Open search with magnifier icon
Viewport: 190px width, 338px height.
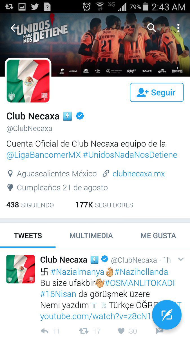(x=152, y=28)
